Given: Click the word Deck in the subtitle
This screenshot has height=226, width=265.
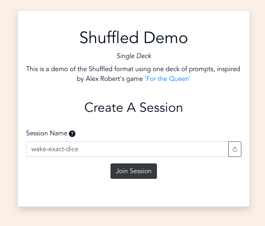Looking at the screenshot, I should (x=144, y=56).
